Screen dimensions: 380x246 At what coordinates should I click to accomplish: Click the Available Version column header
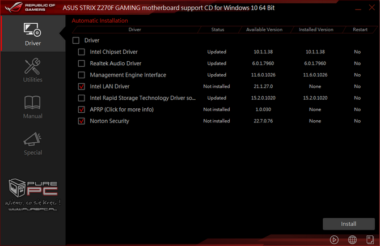[263, 29]
